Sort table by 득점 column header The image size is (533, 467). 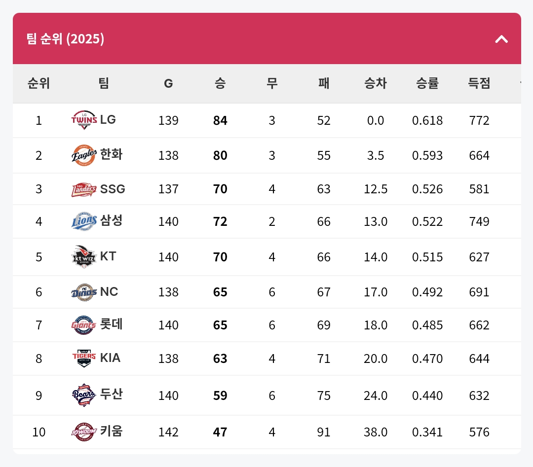(x=479, y=83)
